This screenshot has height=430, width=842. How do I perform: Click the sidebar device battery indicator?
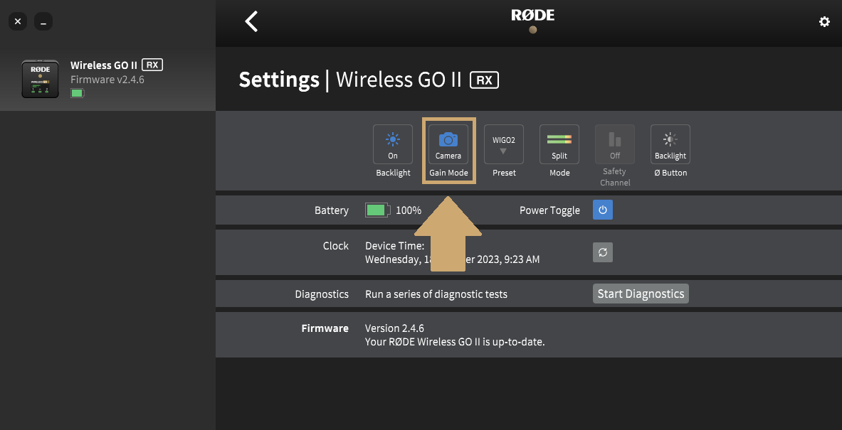coord(78,93)
